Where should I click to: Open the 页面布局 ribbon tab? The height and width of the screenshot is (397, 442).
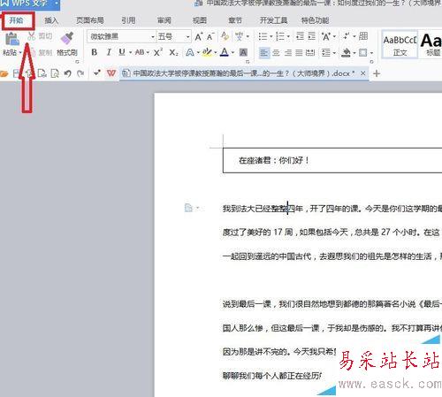[x=90, y=20]
